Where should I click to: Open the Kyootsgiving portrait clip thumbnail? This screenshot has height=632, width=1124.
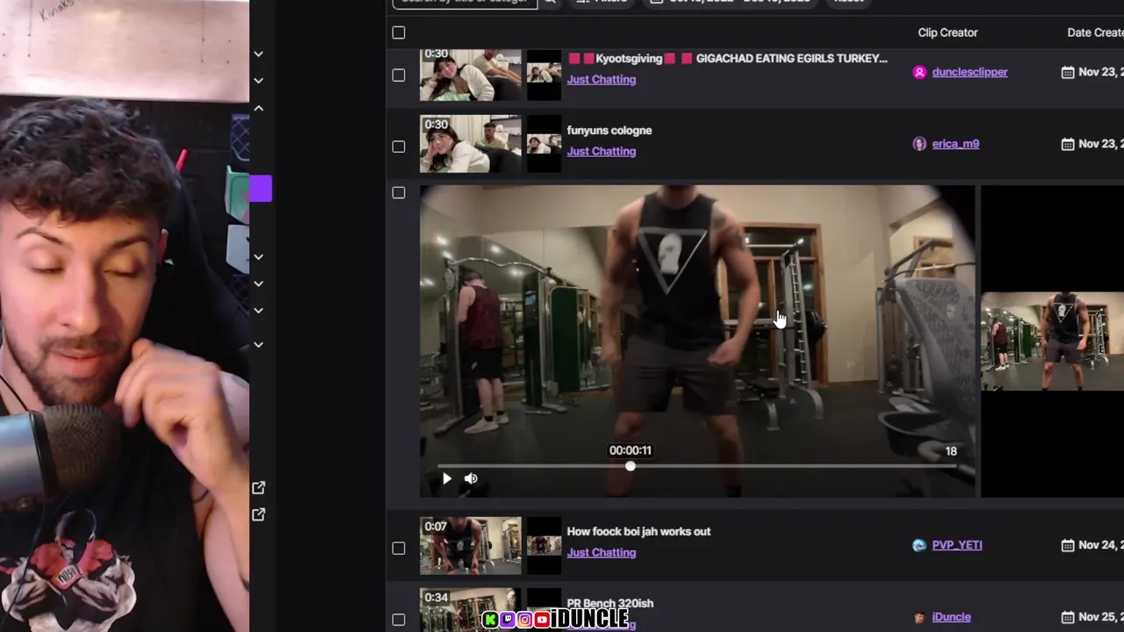(544, 75)
